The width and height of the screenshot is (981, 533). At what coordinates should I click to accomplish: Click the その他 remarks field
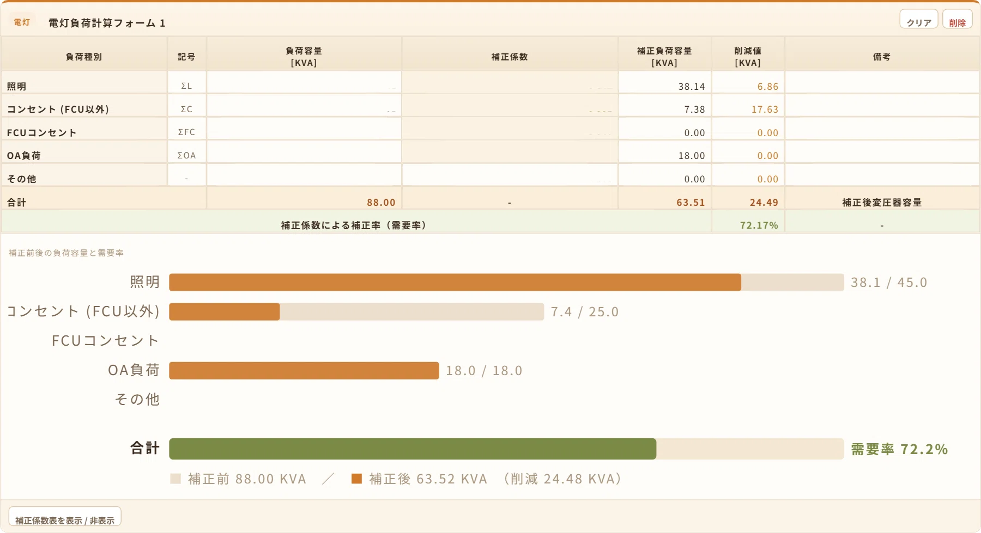pyautogui.click(x=882, y=175)
